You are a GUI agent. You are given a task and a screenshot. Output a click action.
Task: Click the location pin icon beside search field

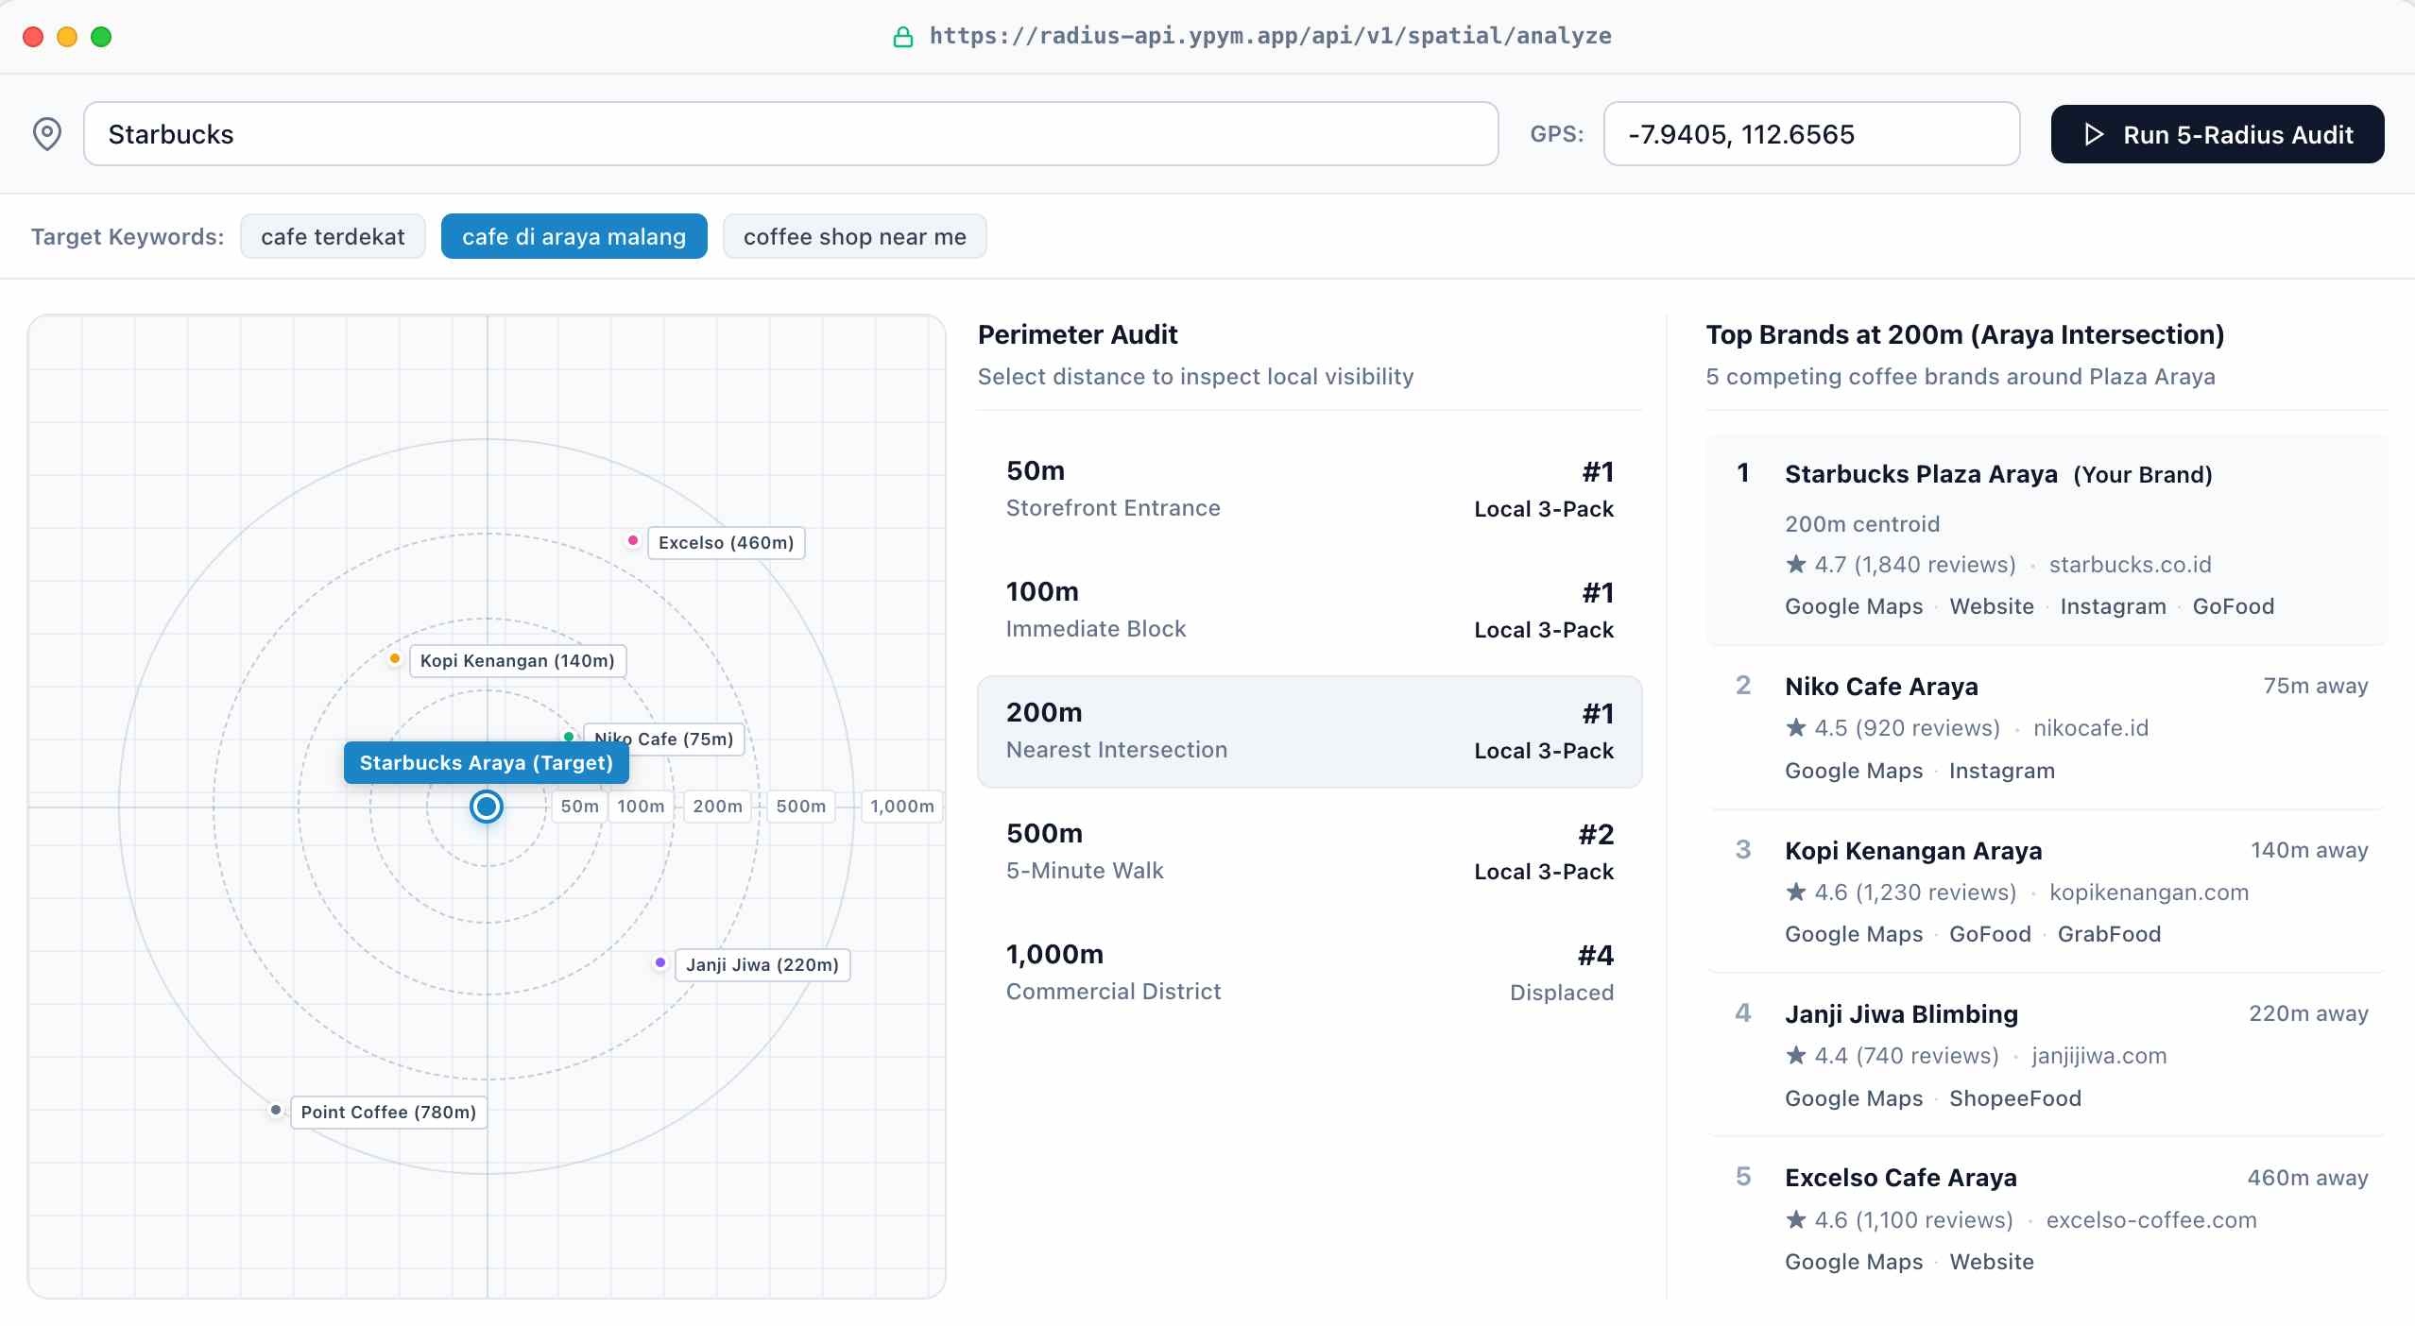point(47,134)
